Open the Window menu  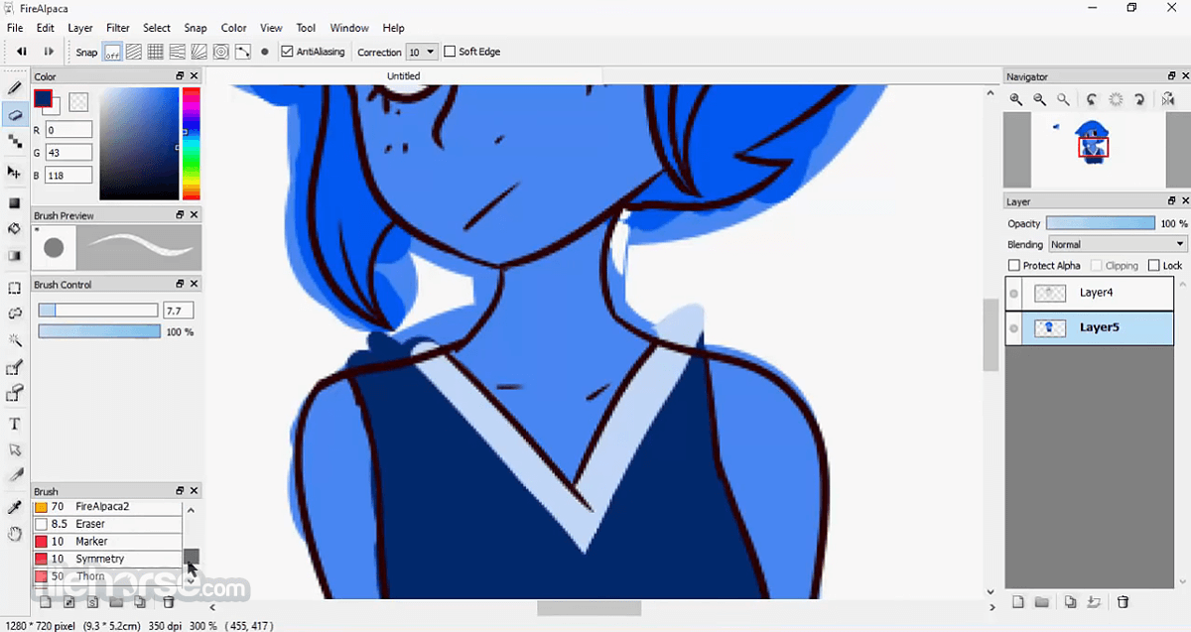click(x=349, y=28)
